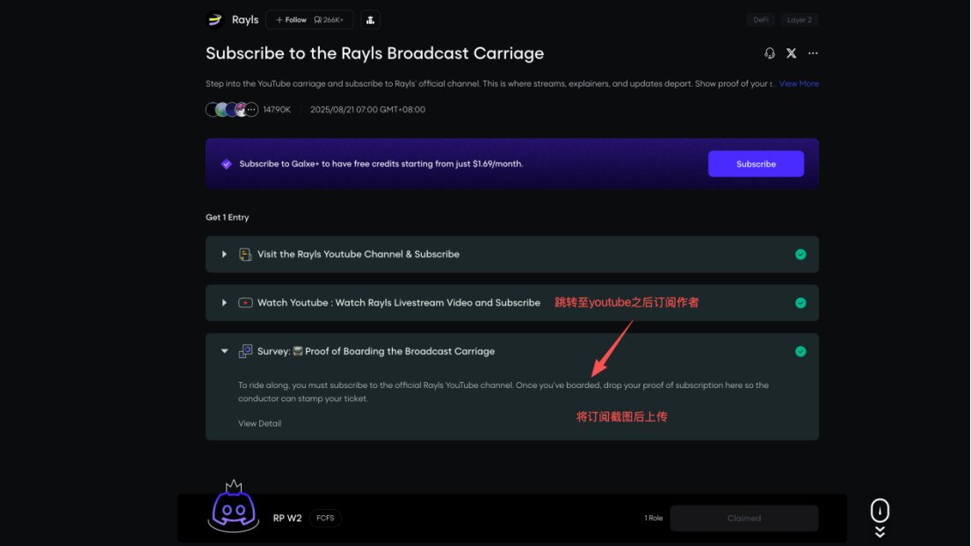Image resolution: width=971 pixels, height=546 pixels.
Task: Click the FCFS badge
Action: click(x=325, y=518)
